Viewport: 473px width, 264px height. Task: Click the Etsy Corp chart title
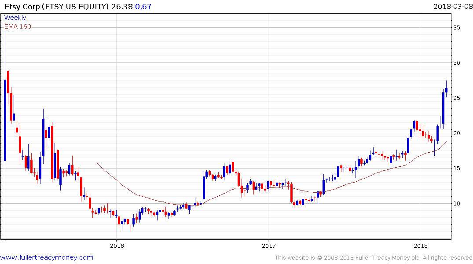point(56,7)
